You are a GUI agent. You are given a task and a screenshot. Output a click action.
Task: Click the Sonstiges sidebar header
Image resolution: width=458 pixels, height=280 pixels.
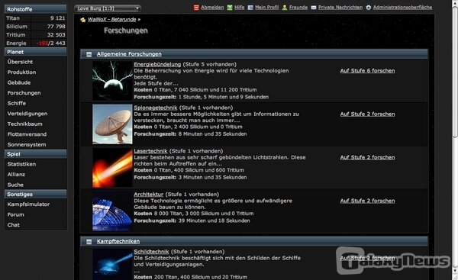tap(36, 195)
